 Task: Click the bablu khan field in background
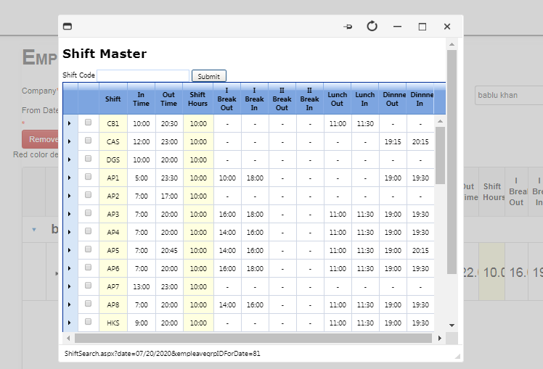pos(509,95)
